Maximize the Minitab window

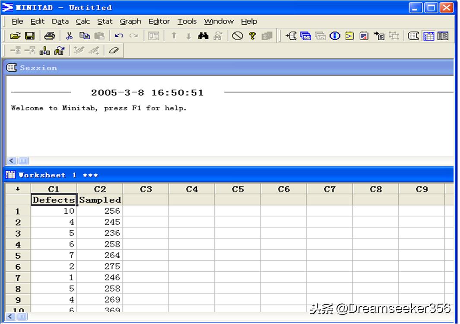tap(431, 8)
